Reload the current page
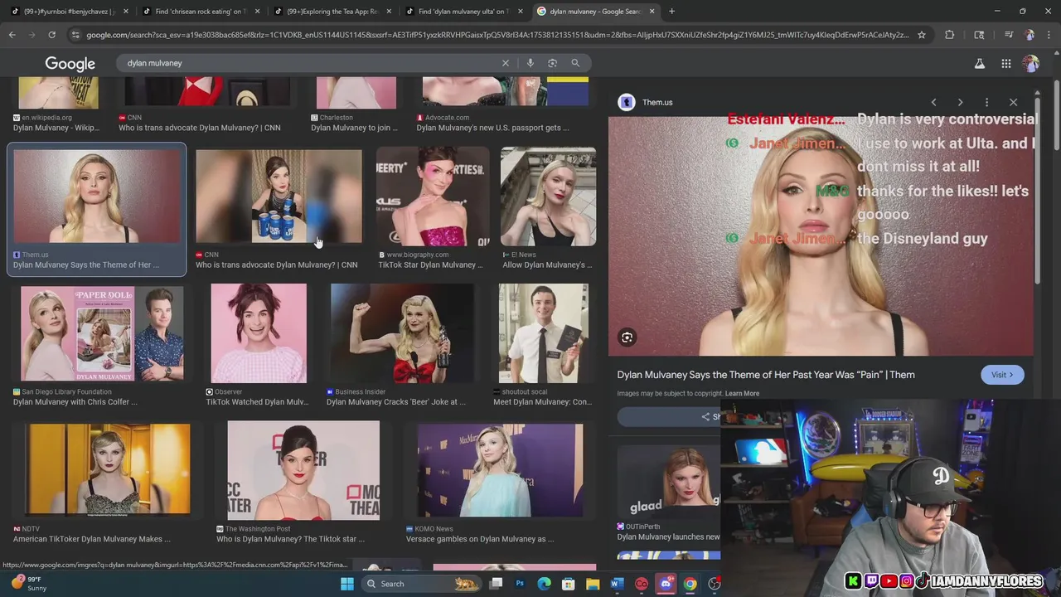 (51, 35)
